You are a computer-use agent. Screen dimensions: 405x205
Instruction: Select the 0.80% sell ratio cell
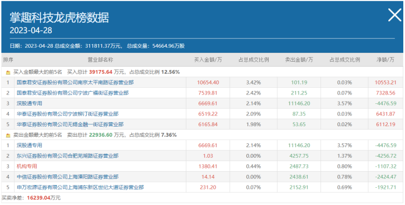tap(344, 166)
